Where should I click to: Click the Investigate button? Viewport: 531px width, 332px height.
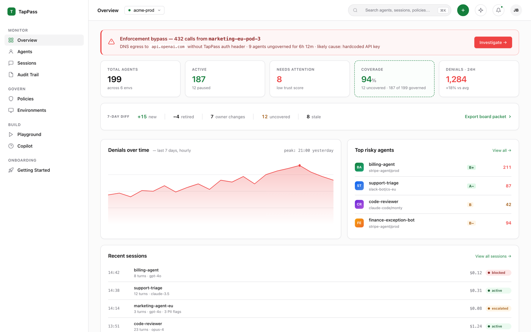point(493,42)
